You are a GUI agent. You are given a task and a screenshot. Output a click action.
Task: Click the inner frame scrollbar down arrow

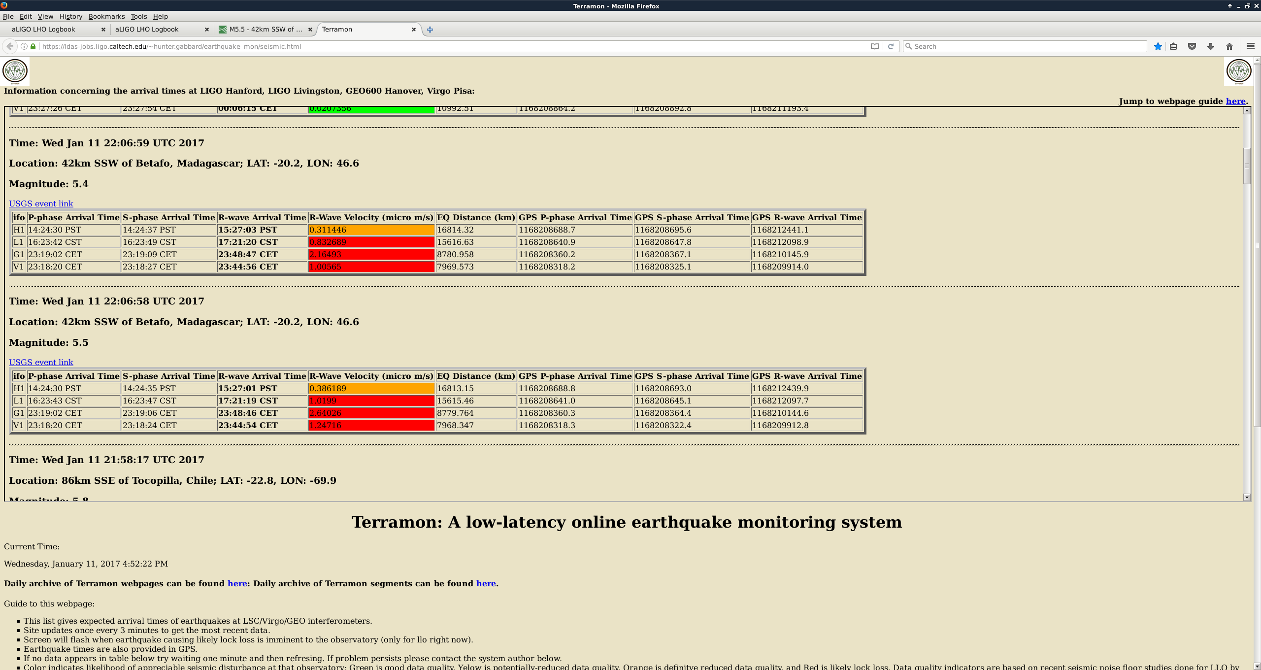click(x=1247, y=497)
